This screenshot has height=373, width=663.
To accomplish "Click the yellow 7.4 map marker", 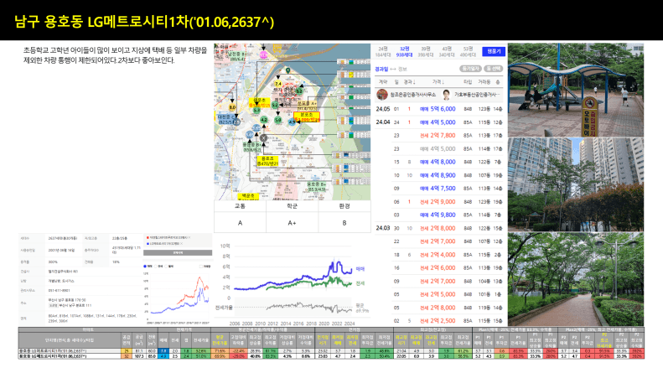I will point(278,84).
